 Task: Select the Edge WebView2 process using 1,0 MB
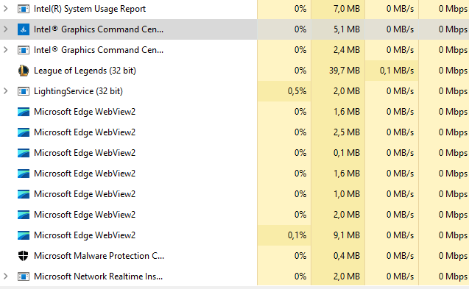[234, 194]
